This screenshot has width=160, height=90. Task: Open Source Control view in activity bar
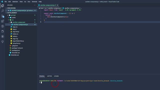[2, 16]
